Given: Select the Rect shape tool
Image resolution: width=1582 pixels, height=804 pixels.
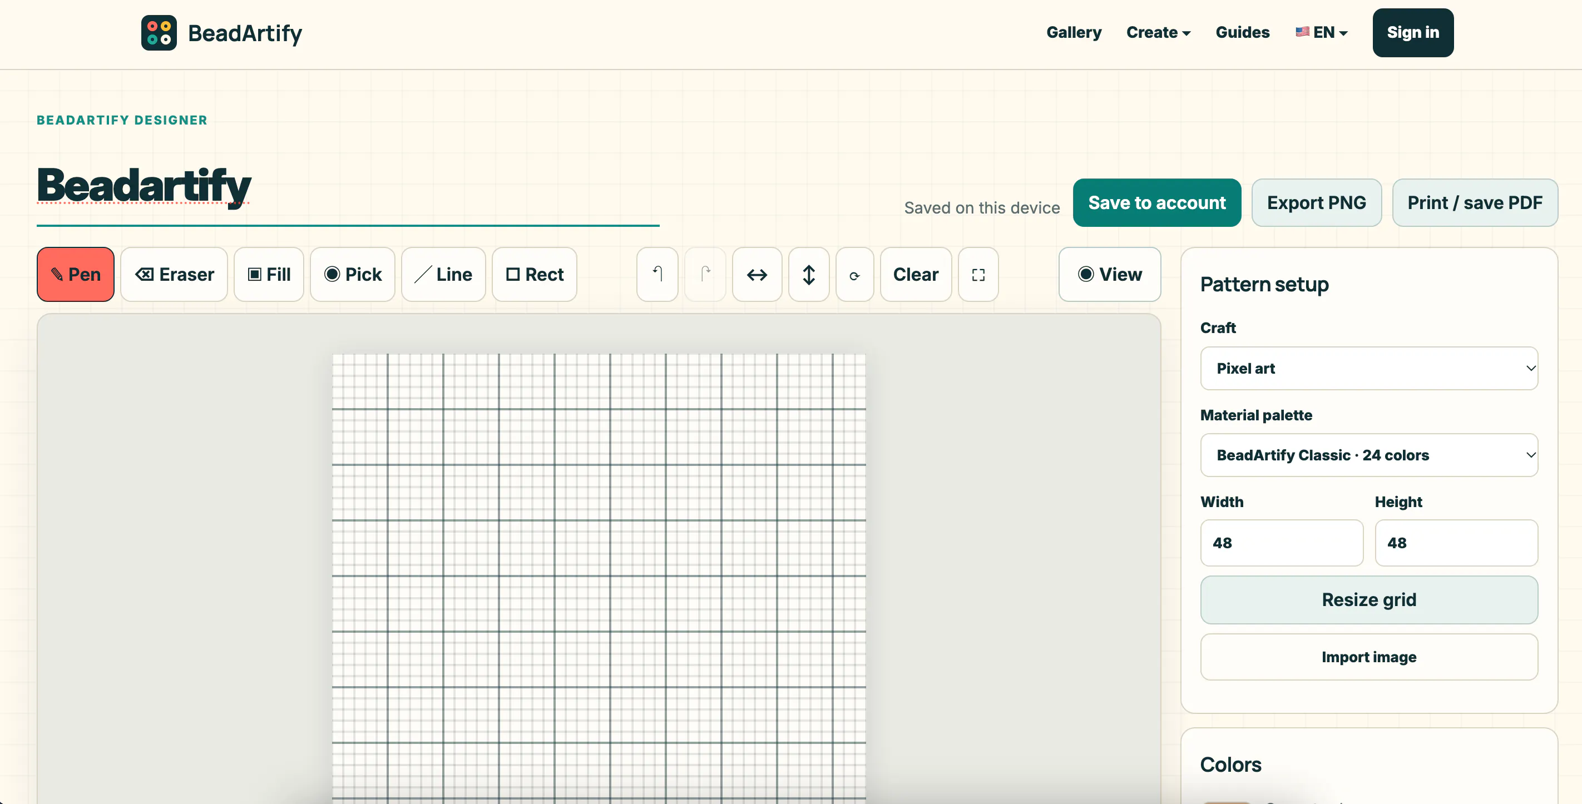Looking at the screenshot, I should [x=535, y=274].
